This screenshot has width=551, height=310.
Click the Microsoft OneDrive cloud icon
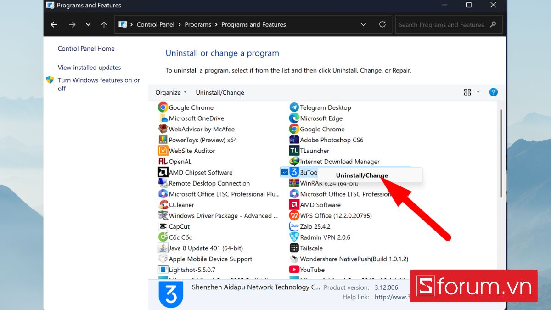coord(163,118)
